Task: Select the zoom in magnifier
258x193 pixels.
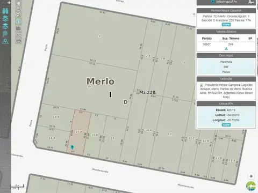Action: click(x=18, y=9)
